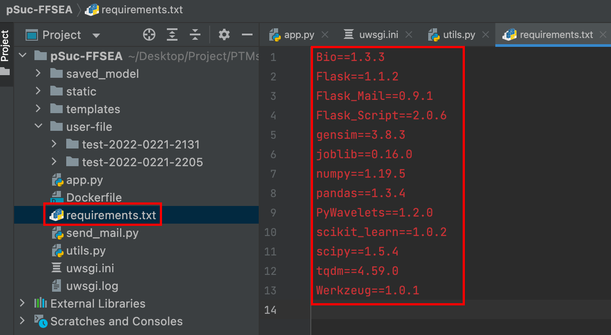Click the Collapse All icon in Project toolbar
Image resolution: width=611 pixels, height=335 pixels.
click(195, 34)
